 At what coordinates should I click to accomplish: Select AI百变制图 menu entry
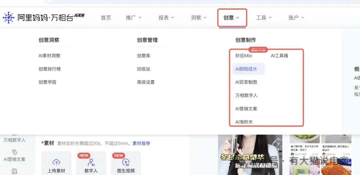tap(246, 82)
